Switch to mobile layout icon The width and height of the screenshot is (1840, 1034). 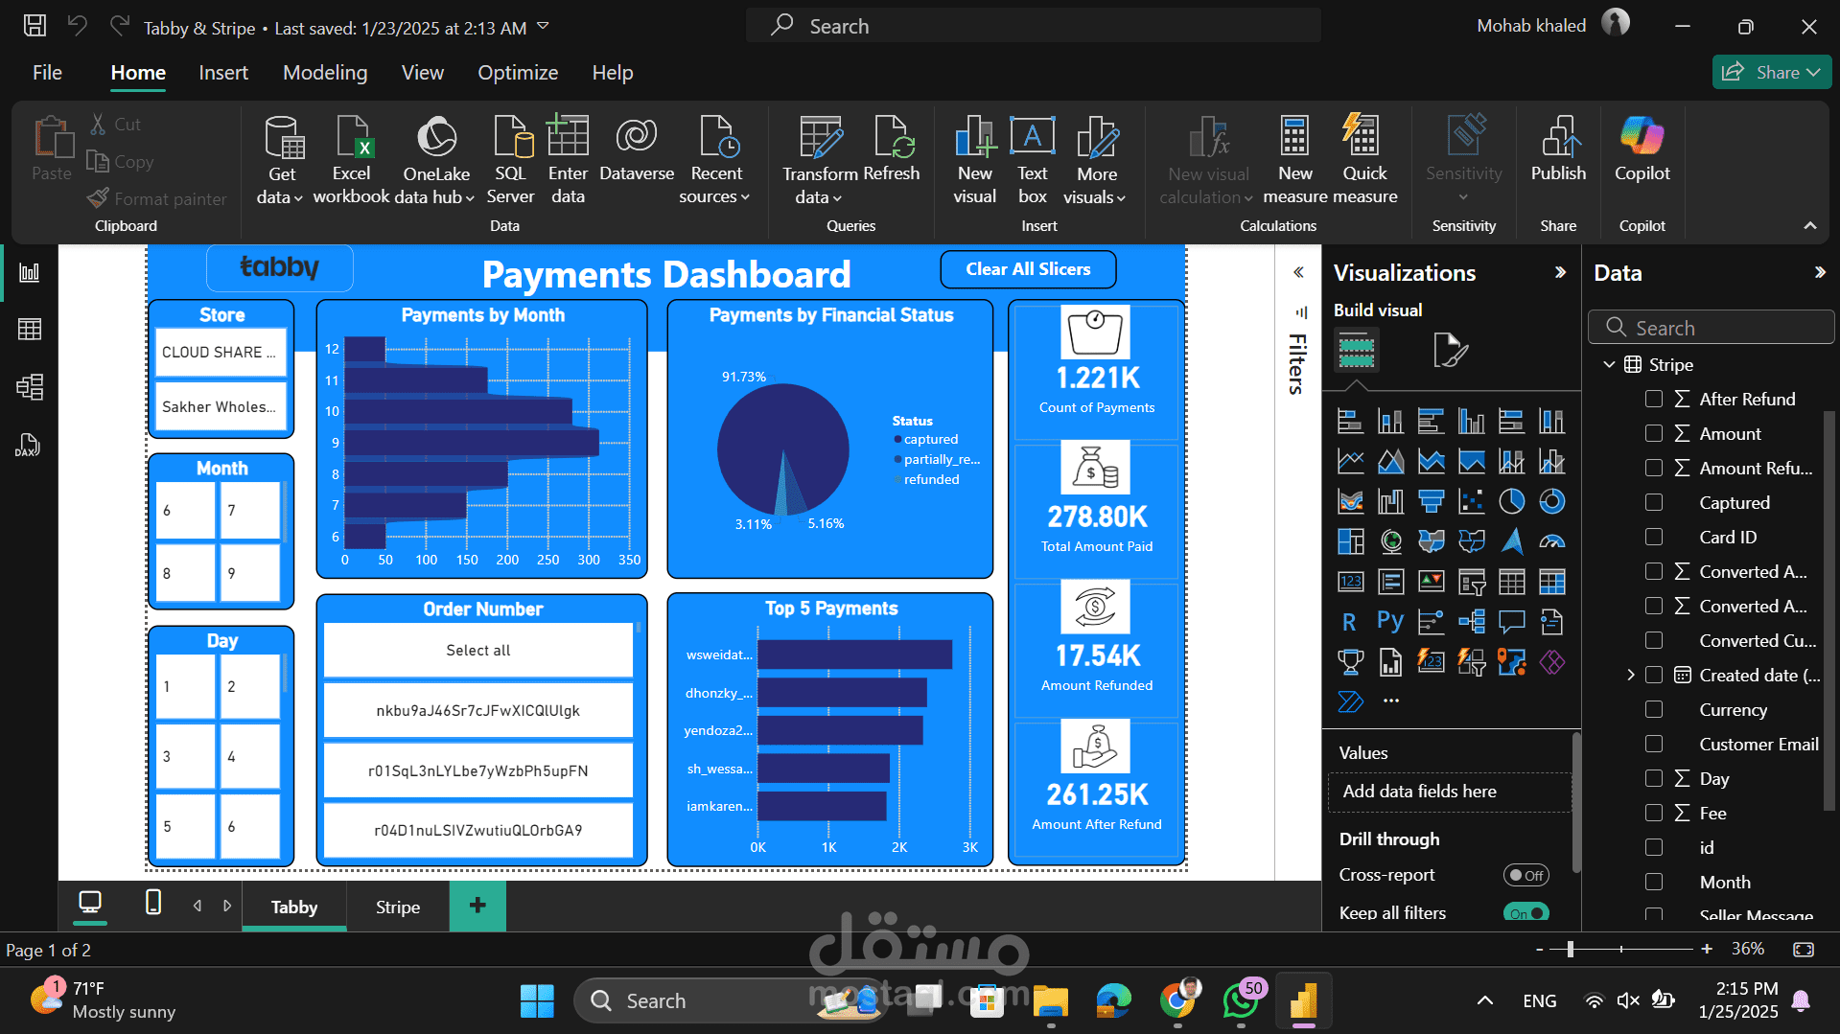click(x=152, y=903)
